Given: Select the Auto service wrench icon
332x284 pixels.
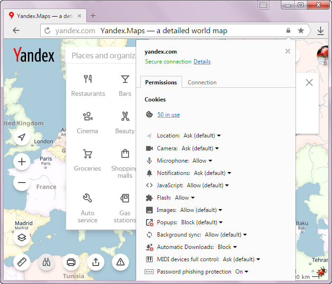Looking at the screenshot, I should click(87, 198).
